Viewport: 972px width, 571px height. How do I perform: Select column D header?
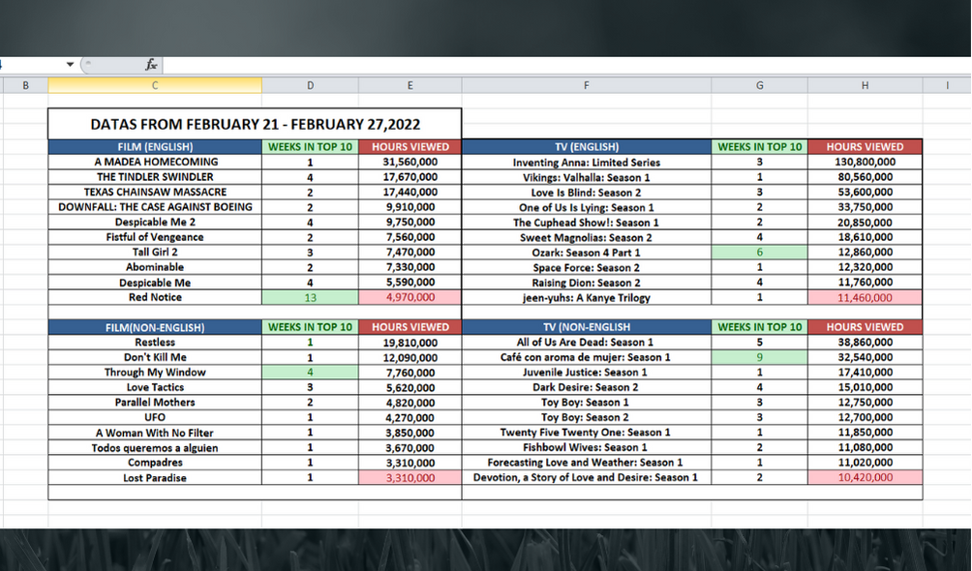[310, 85]
